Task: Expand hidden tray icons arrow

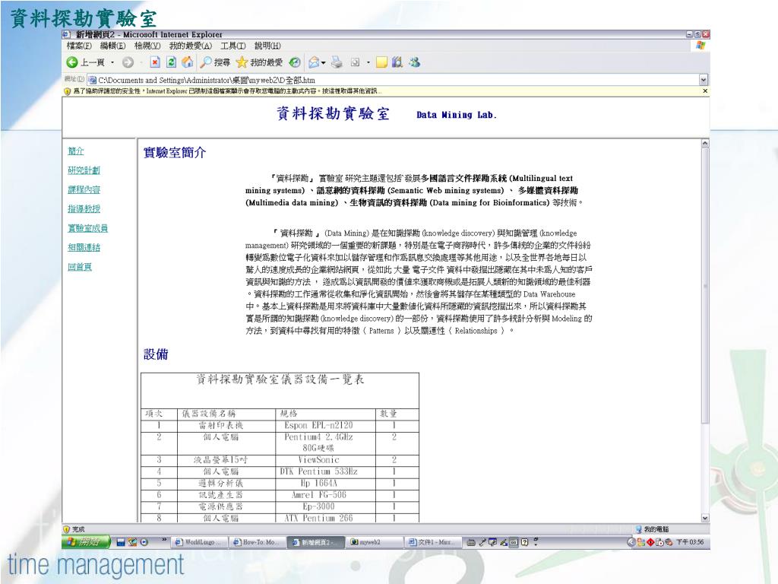Action: pos(631,542)
